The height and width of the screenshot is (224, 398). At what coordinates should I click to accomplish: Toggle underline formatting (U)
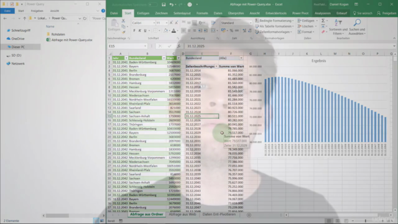pyautogui.click(x=145, y=30)
